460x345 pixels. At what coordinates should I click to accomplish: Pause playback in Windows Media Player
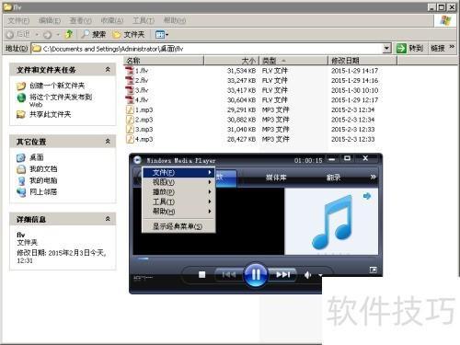tap(256, 274)
